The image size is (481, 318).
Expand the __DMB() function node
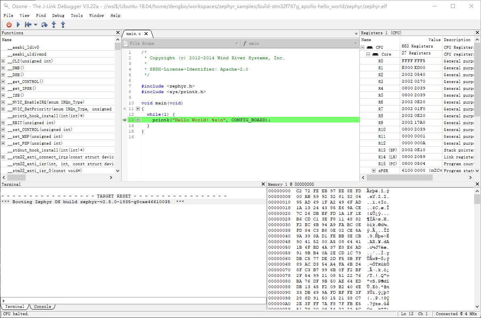click(3, 68)
